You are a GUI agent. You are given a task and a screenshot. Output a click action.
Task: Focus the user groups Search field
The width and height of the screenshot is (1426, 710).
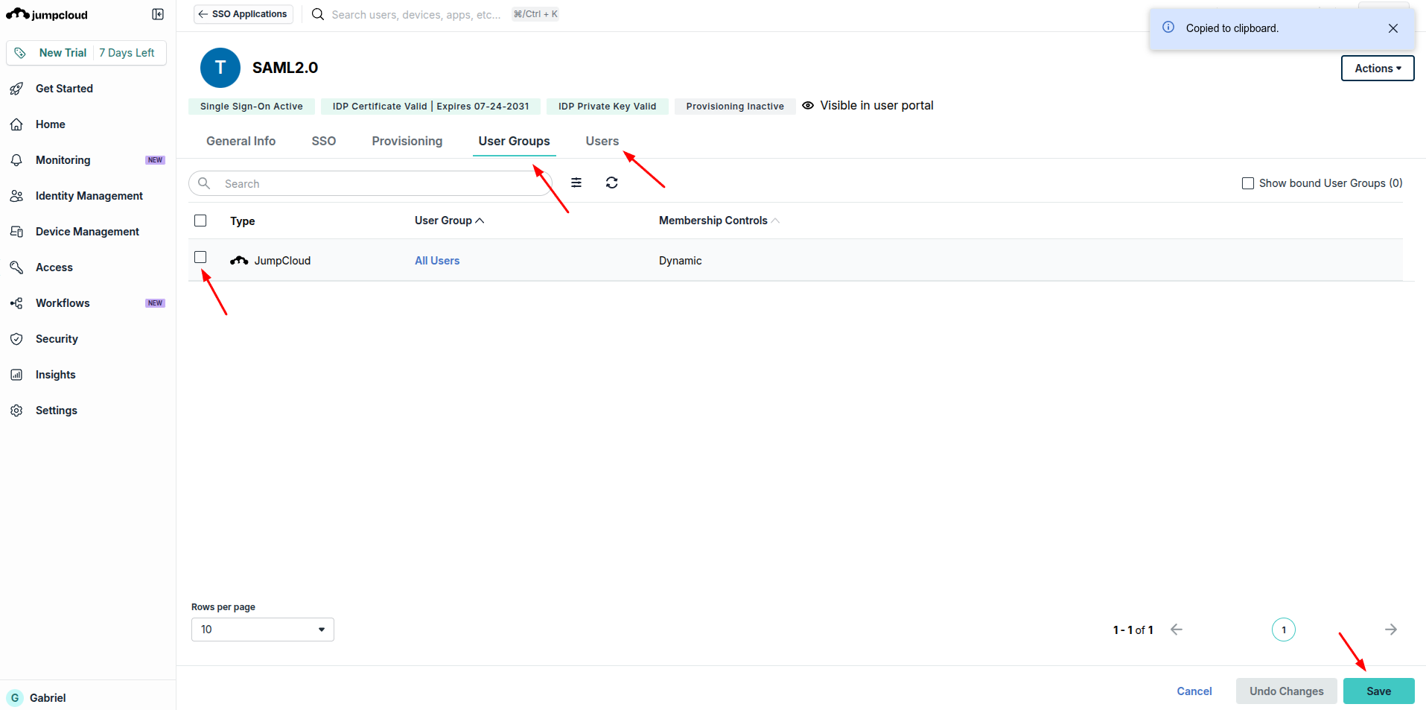371,183
